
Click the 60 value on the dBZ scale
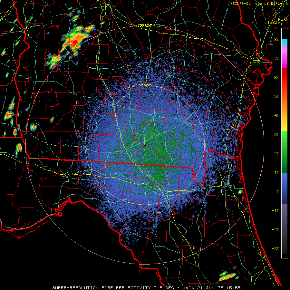tap(277, 77)
